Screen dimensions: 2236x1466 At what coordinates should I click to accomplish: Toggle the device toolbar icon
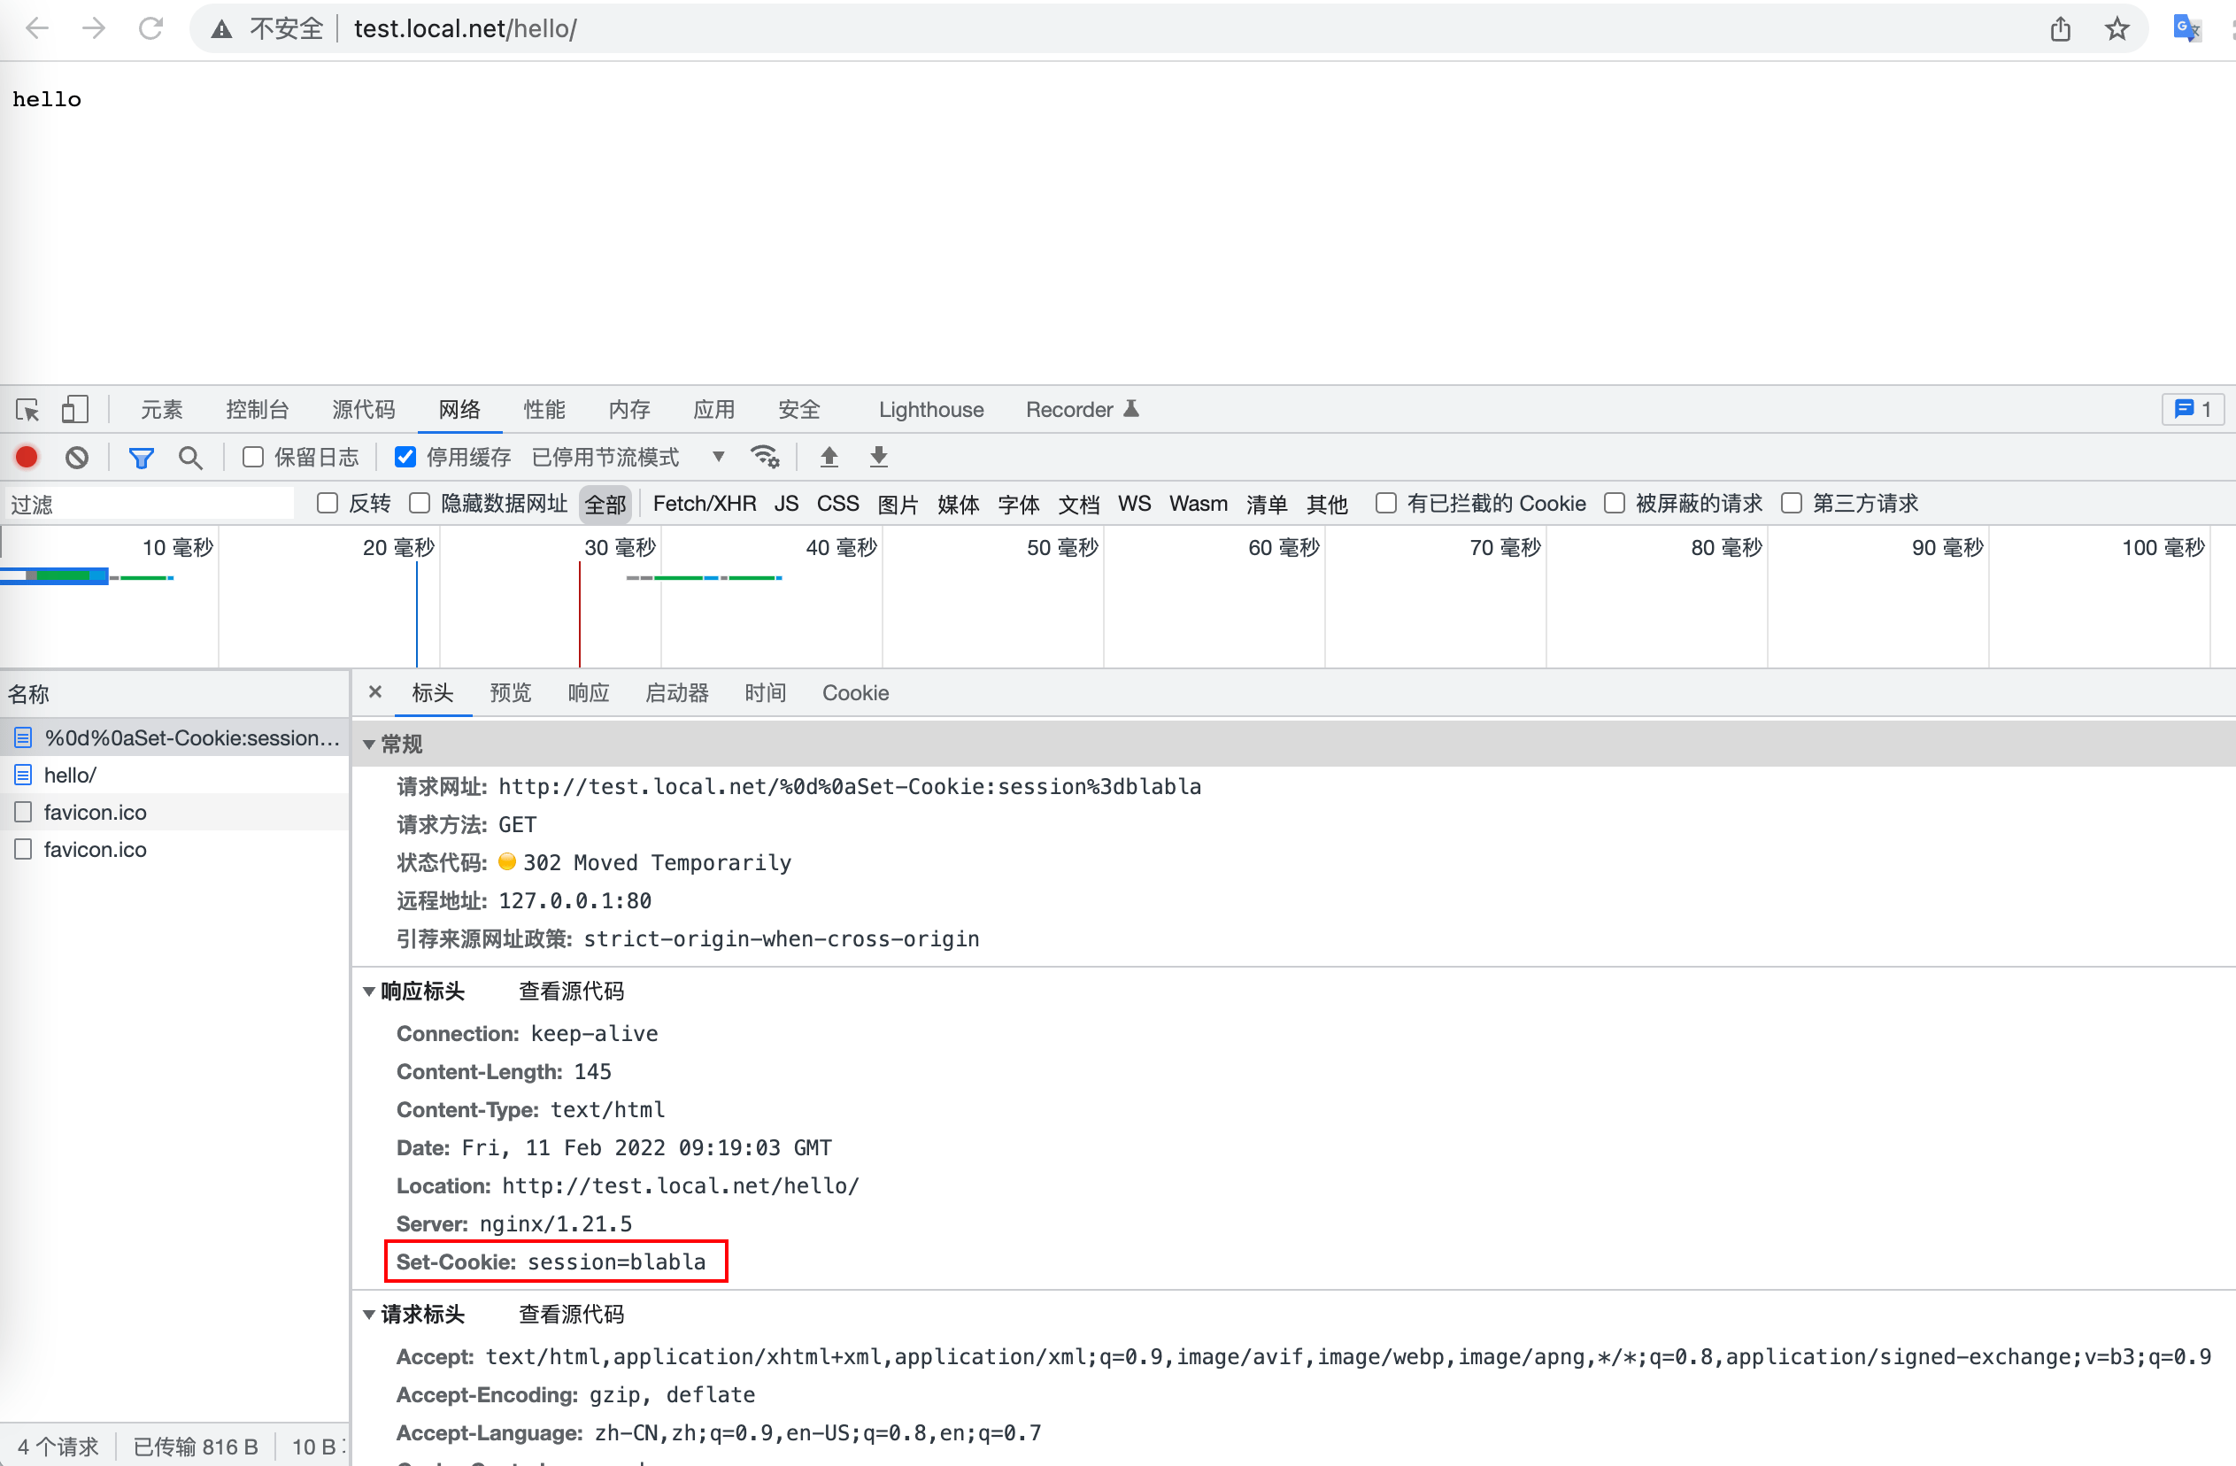(74, 410)
